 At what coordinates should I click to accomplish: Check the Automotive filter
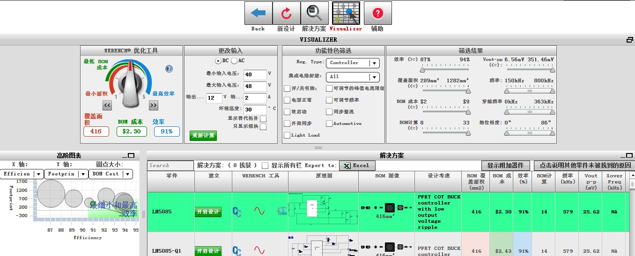tap(329, 124)
